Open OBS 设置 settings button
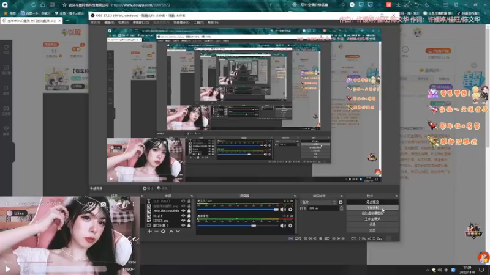Viewport: 490px width, 275px height. tap(372, 224)
